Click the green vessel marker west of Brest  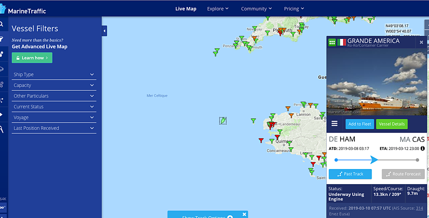pos(253,121)
